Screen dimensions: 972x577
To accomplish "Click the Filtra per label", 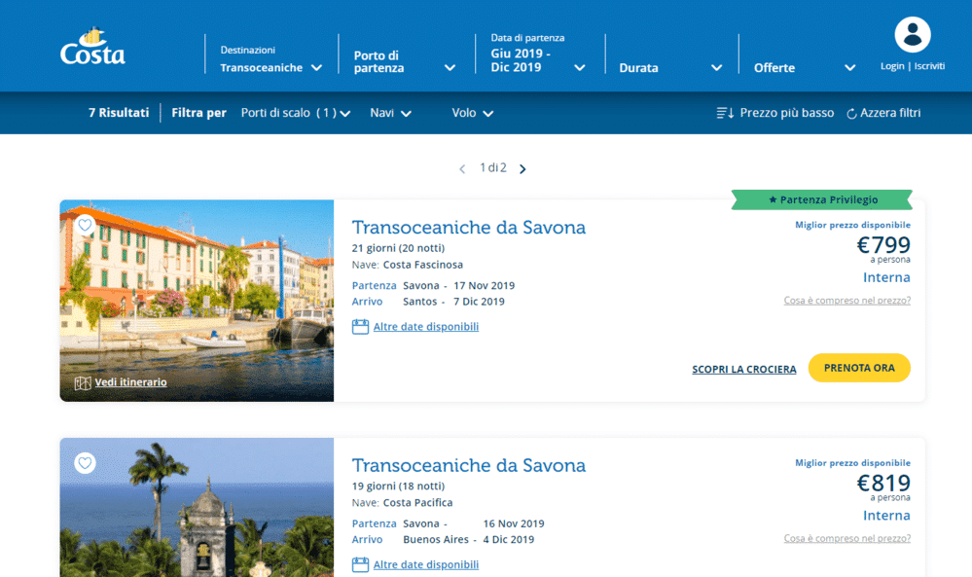I will point(198,113).
